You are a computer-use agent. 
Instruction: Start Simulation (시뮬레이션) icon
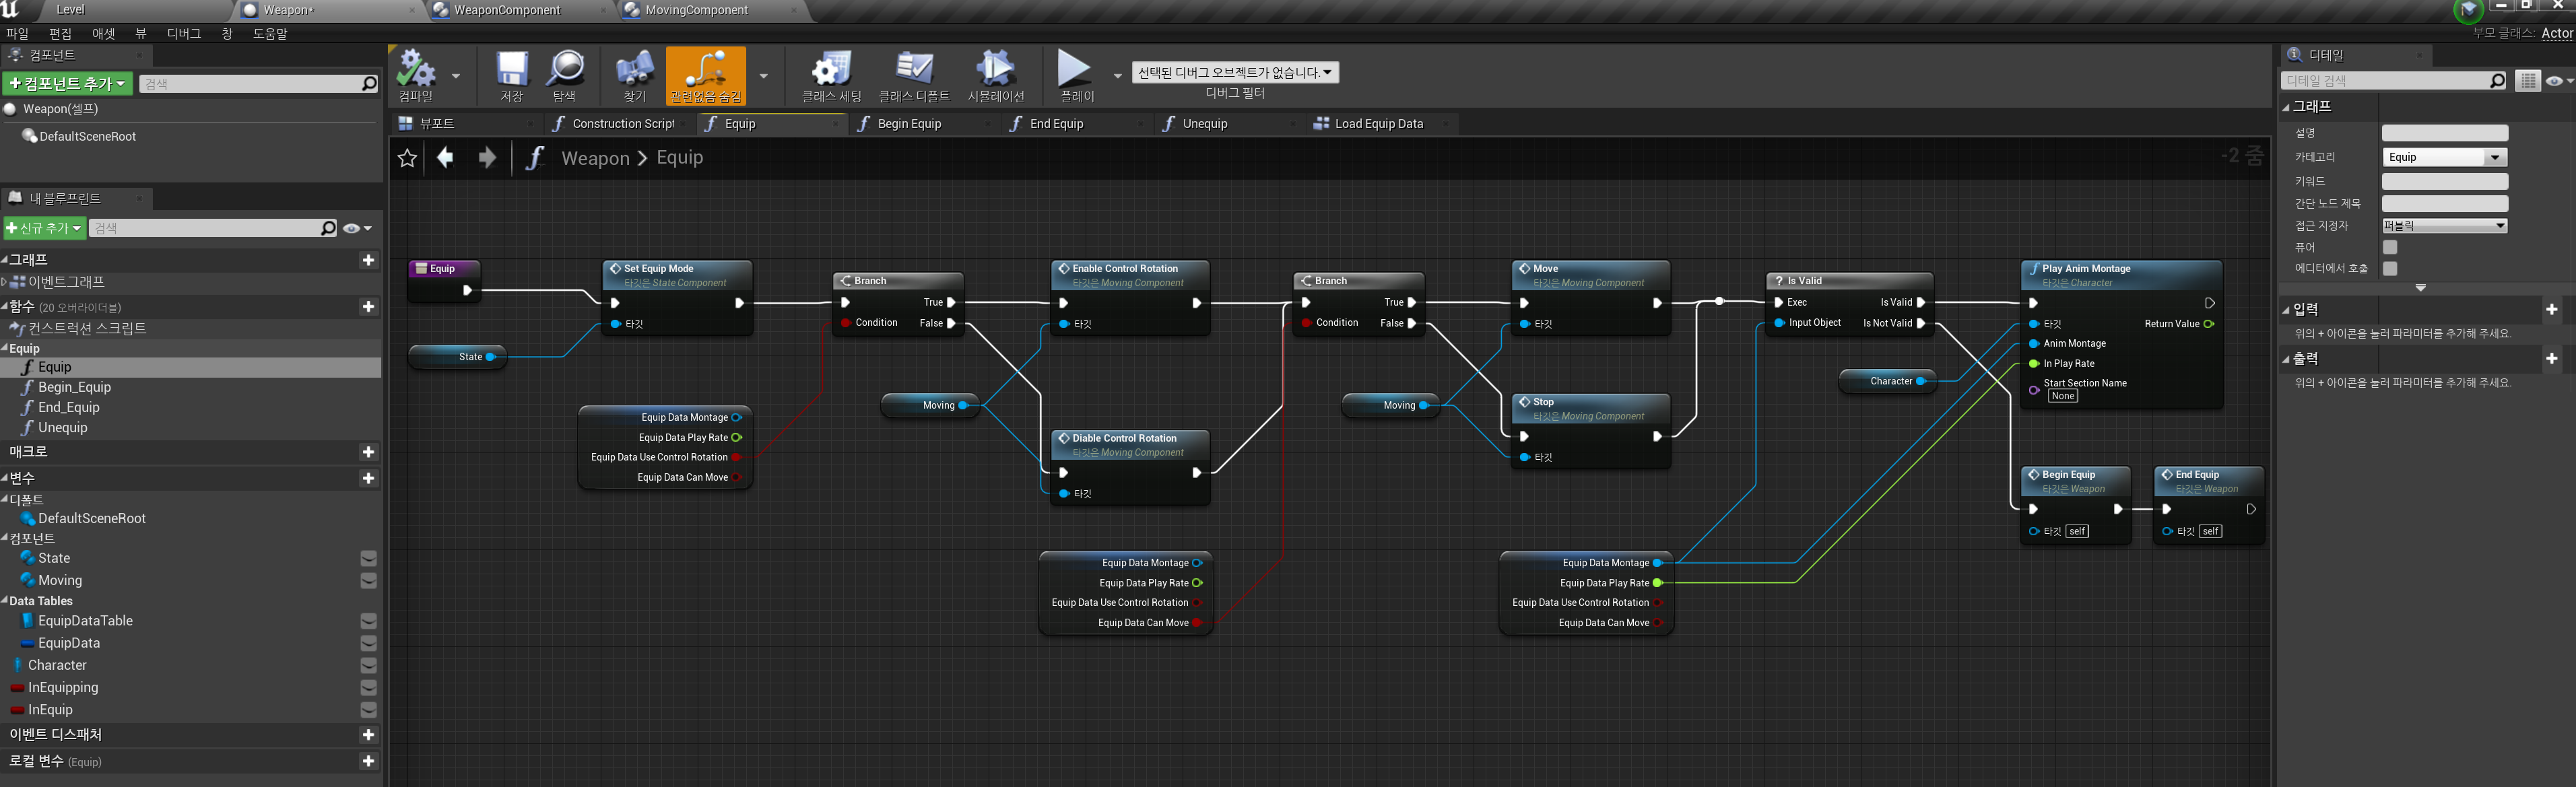click(x=996, y=75)
